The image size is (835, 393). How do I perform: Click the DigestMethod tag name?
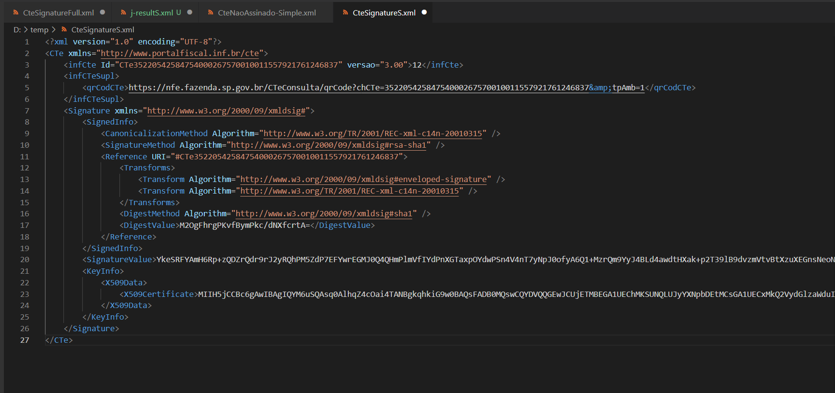click(x=152, y=214)
